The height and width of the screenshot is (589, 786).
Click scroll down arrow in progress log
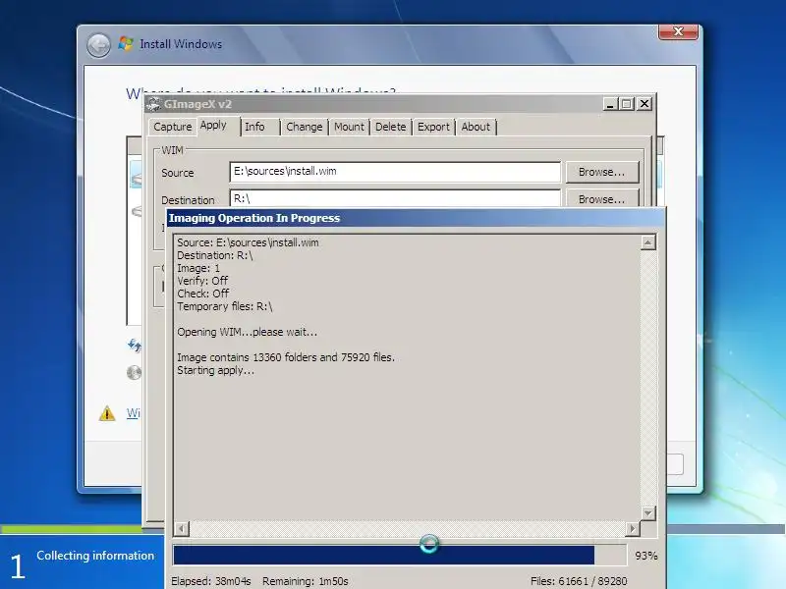[648, 513]
